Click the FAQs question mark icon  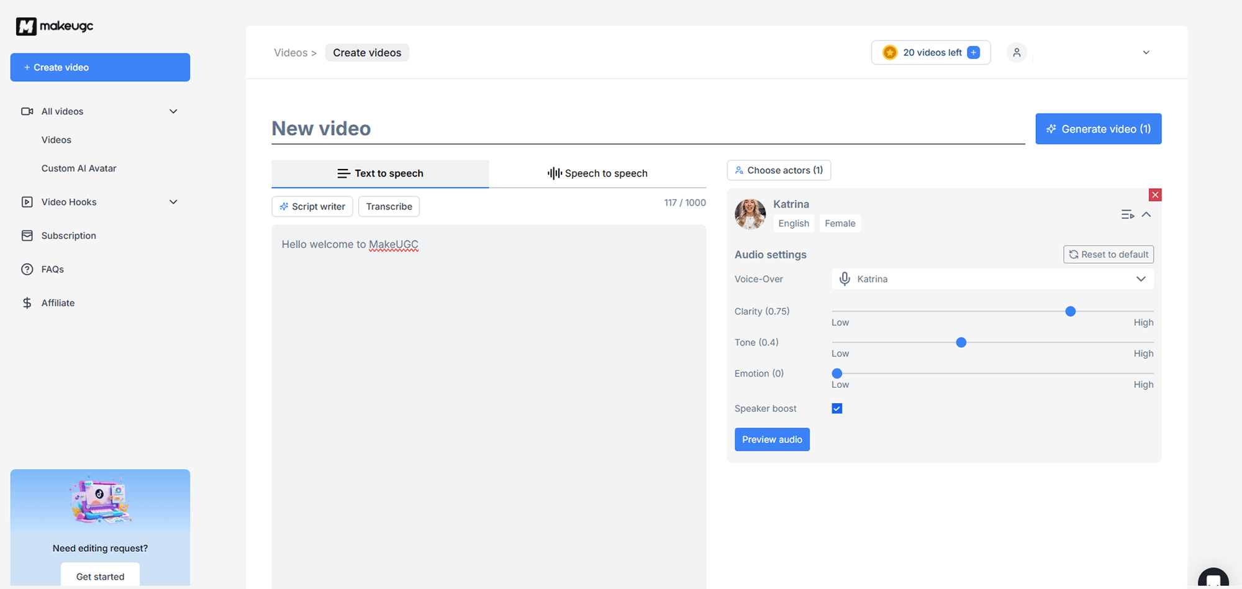(27, 269)
